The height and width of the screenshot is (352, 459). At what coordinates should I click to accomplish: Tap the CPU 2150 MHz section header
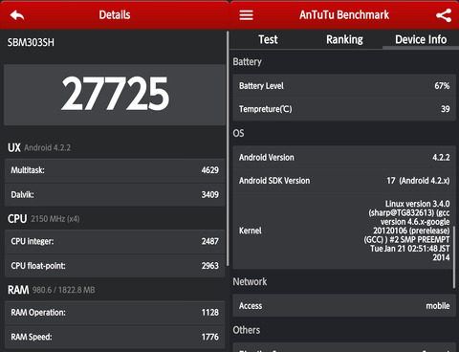[x=44, y=219]
